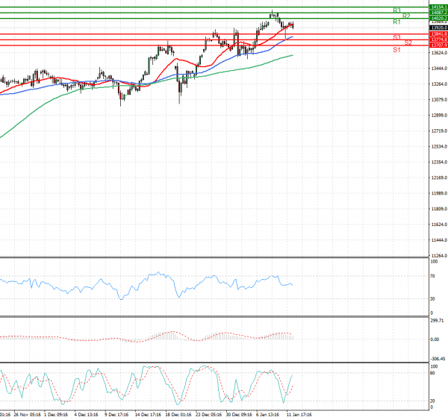Click the S1 support label

(396, 50)
